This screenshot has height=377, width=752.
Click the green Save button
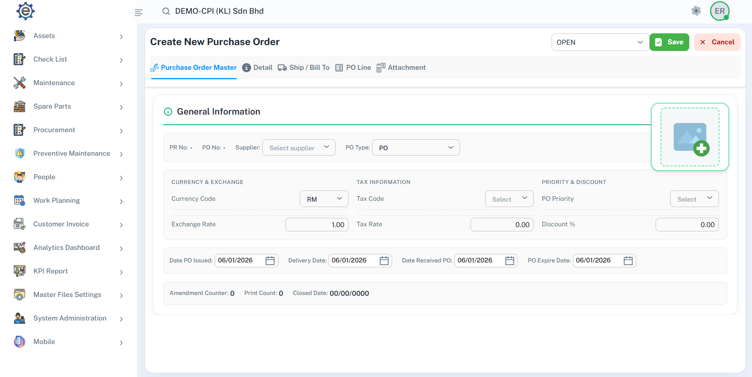point(669,42)
